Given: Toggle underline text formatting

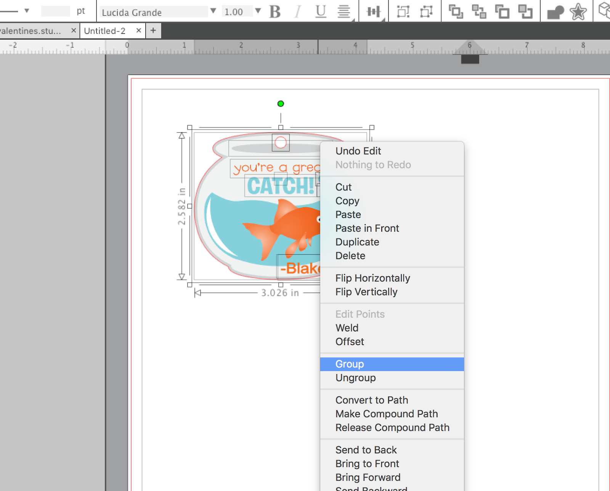Looking at the screenshot, I should [320, 11].
